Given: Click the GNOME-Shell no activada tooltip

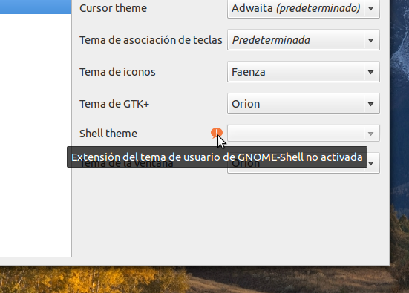Looking at the screenshot, I should click(217, 157).
